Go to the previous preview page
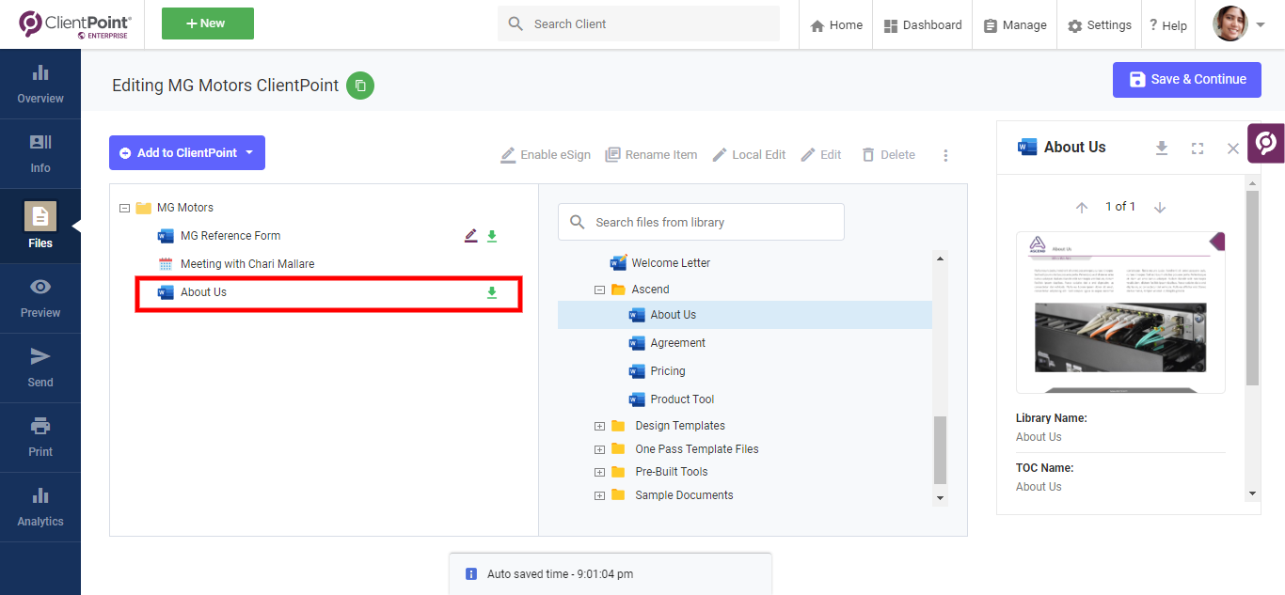 [x=1082, y=208]
